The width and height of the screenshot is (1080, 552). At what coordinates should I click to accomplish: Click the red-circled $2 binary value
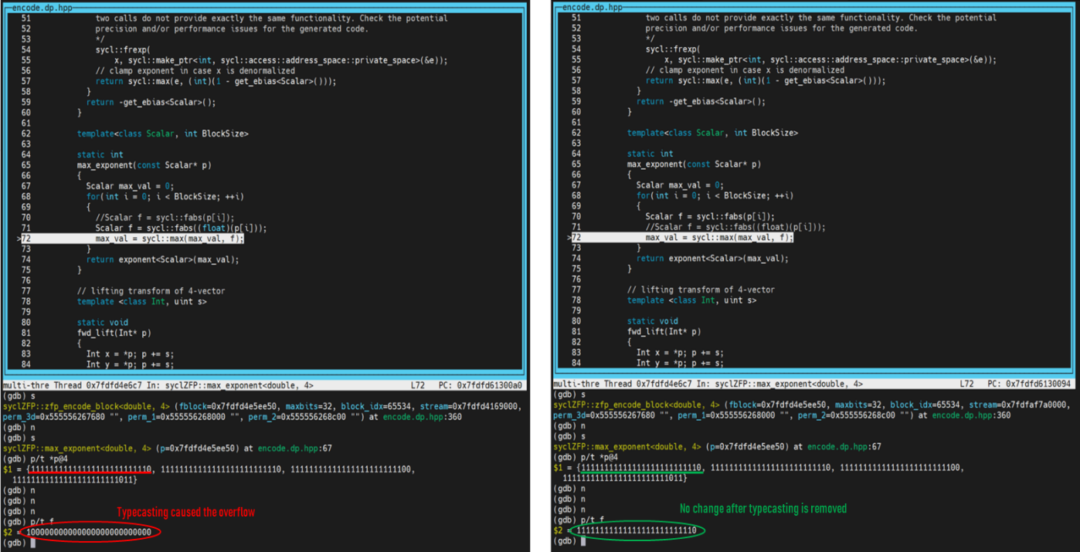click(89, 532)
